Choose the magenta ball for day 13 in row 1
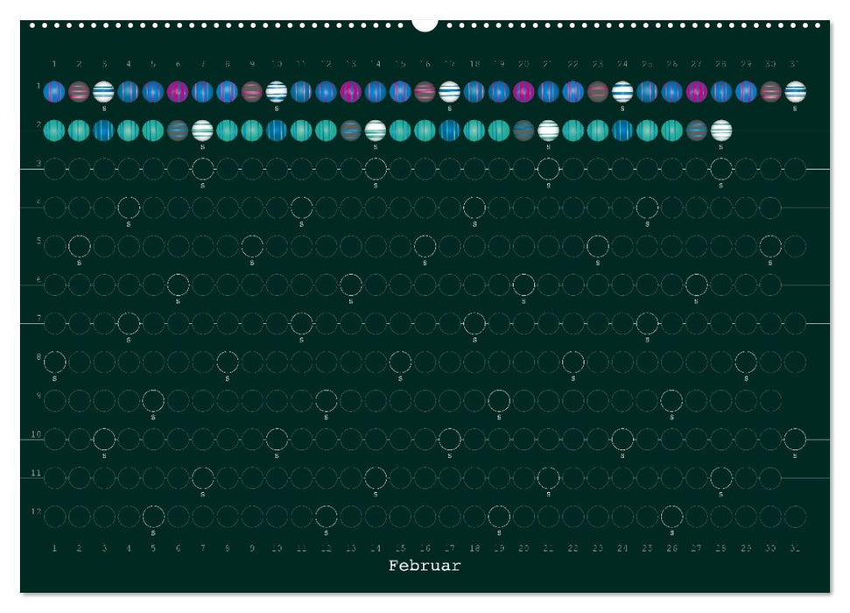The image size is (850, 613). point(351,92)
